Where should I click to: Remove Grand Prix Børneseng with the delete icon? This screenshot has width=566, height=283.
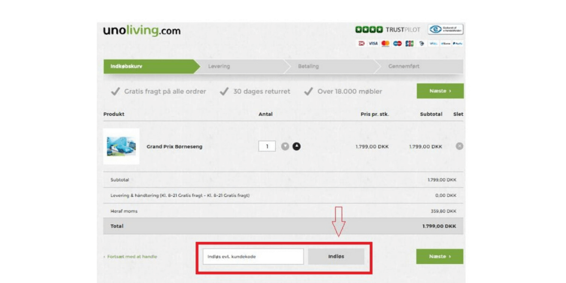pyautogui.click(x=460, y=146)
